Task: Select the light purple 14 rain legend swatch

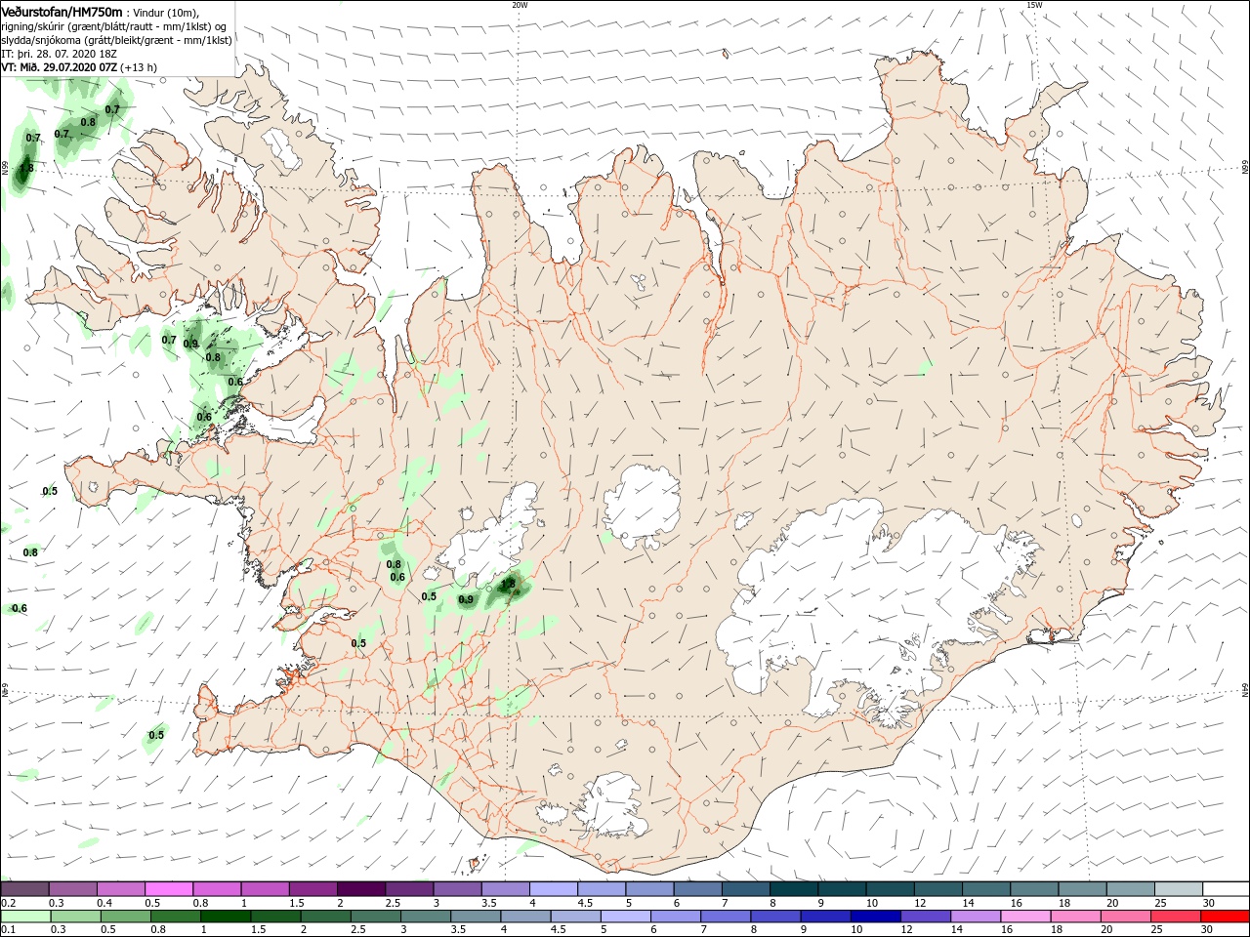Action: coord(975,917)
